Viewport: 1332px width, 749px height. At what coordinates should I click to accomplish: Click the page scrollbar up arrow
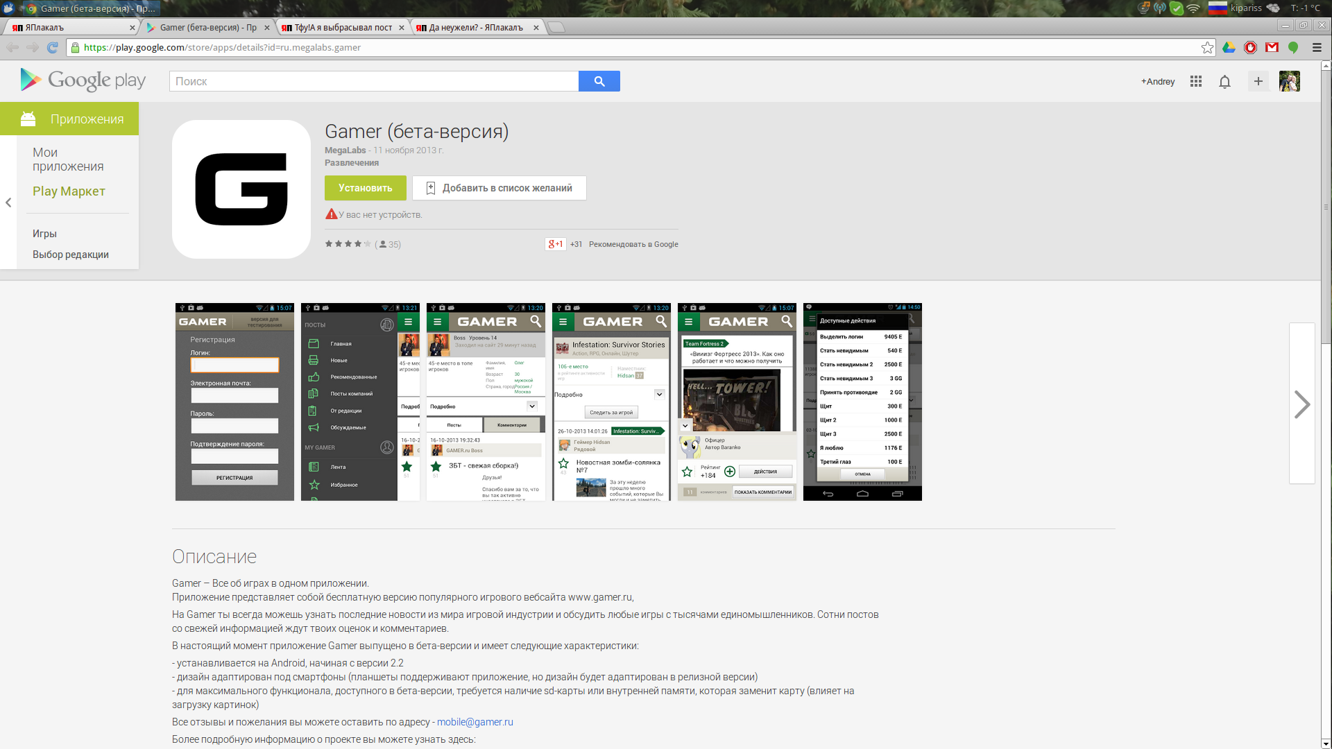pyautogui.click(x=1326, y=66)
